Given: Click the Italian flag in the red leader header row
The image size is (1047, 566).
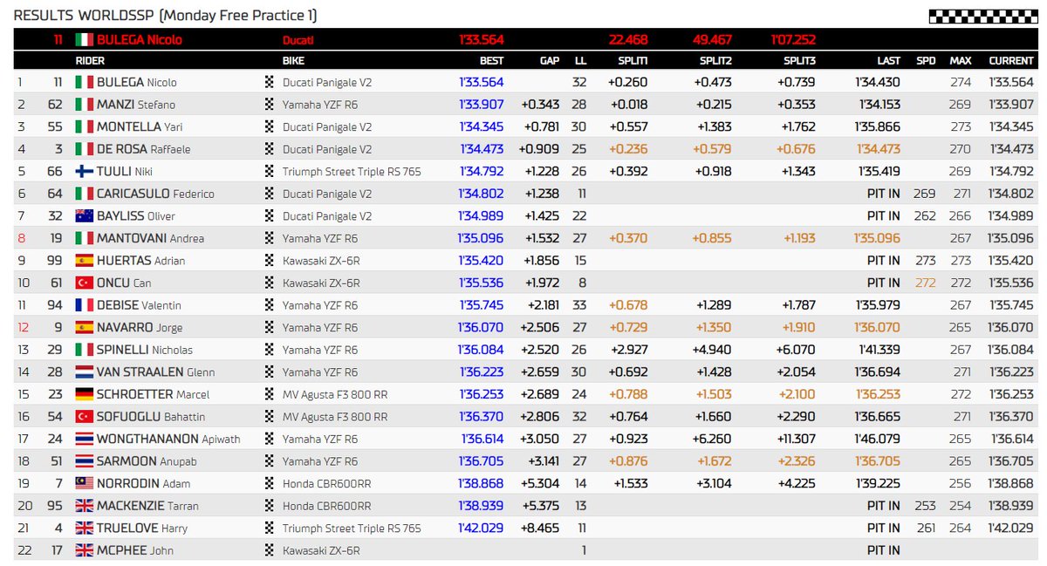Looking at the screenshot, I should pos(84,39).
